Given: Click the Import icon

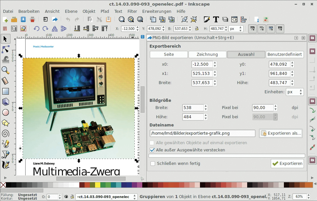Looking at the screenshot, I should [46, 20].
